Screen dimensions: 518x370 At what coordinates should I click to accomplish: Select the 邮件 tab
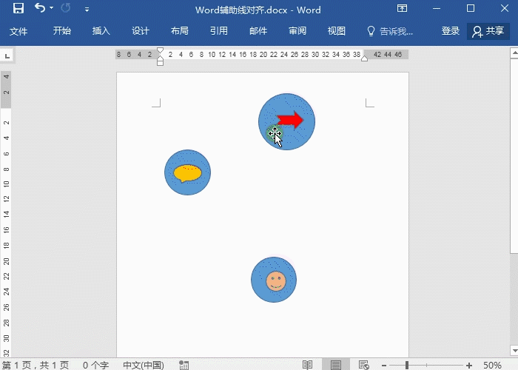(258, 31)
